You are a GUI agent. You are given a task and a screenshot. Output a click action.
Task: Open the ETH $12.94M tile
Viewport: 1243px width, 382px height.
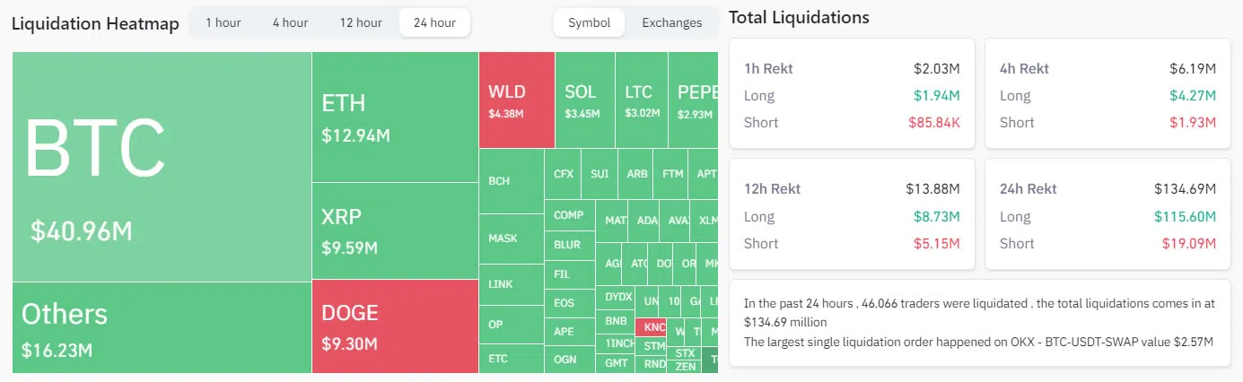pos(395,117)
